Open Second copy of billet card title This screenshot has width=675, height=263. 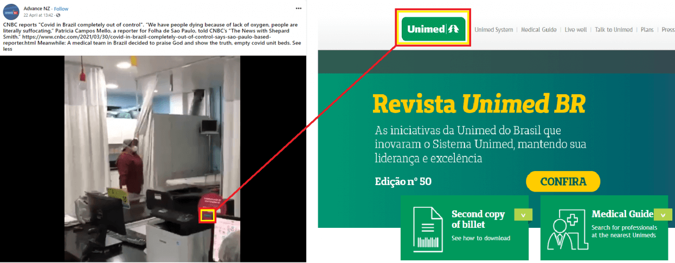point(478,219)
